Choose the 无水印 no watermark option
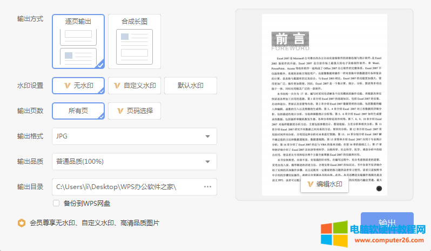The image size is (431, 251). click(78, 86)
